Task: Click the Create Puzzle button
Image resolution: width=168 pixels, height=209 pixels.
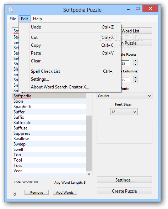Action: pyautogui.click(x=124, y=191)
